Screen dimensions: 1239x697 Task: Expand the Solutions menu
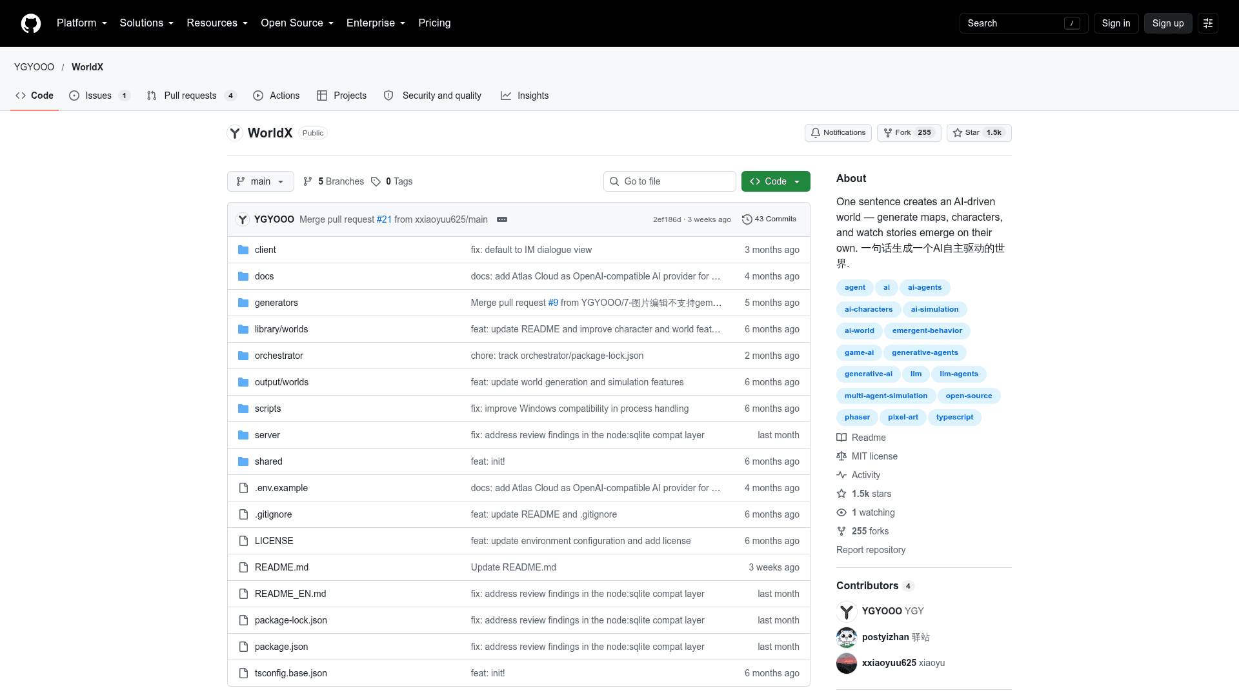(146, 23)
